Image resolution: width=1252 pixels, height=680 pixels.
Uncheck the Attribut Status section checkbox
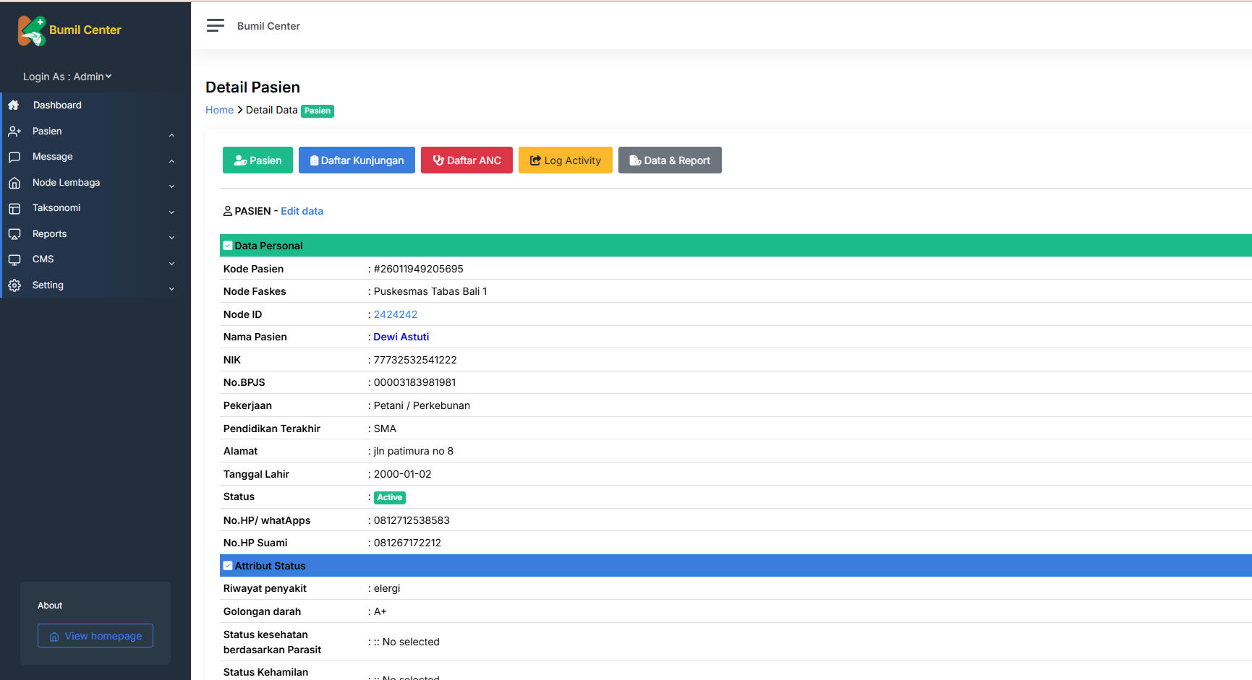click(228, 565)
